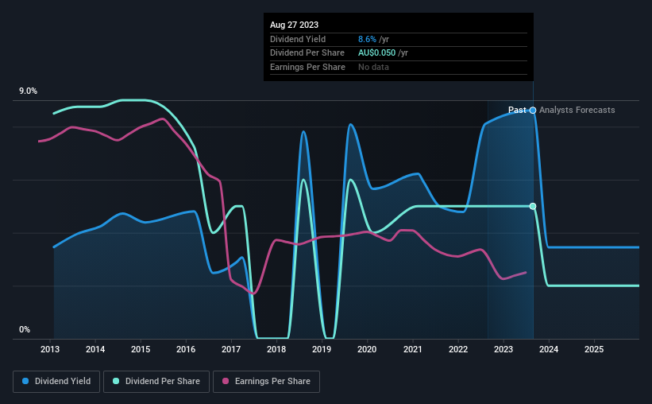Click the 2022 x-axis label
Image resolution: width=652 pixels, height=404 pixels.
point(458,349)
